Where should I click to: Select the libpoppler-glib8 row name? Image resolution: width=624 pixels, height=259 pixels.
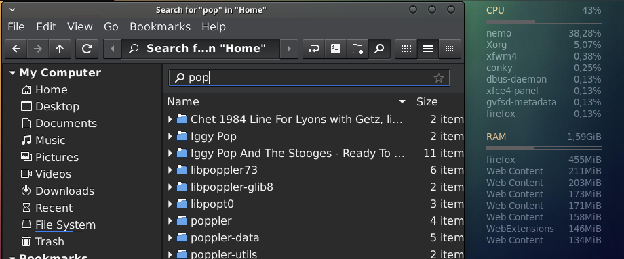pos(231,187)
